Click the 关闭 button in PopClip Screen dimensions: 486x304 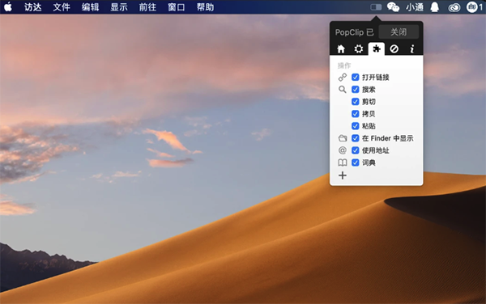[x=399, y=32]
